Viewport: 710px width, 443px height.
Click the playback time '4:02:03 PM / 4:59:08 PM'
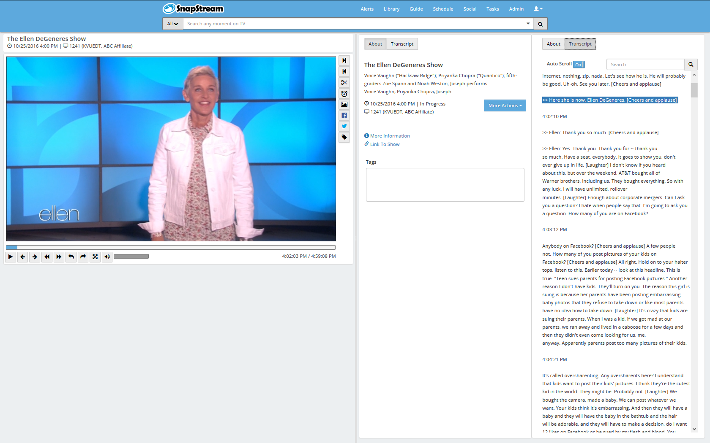tap(309, 256)
